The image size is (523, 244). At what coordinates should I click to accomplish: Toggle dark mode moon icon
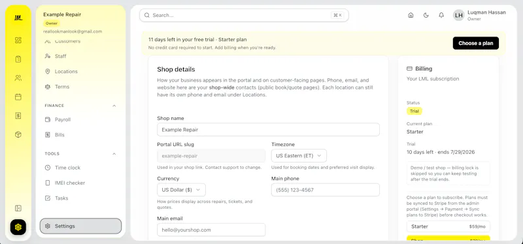pos(426,15)
